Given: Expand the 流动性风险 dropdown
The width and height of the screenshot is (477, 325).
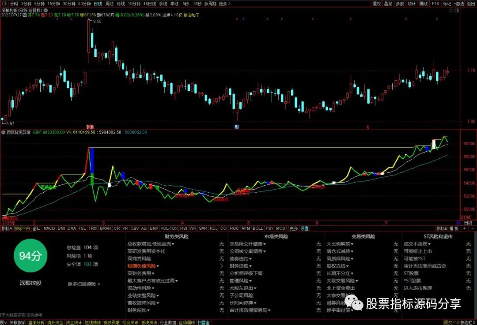Looking at the screenshot, I should click(141, 288).
